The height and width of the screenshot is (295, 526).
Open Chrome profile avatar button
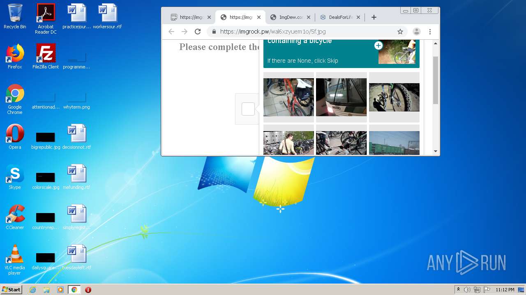pos(416,32)
